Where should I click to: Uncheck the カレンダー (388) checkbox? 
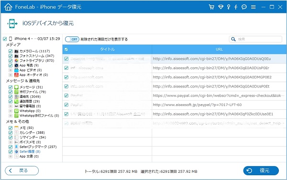[11, 133]
